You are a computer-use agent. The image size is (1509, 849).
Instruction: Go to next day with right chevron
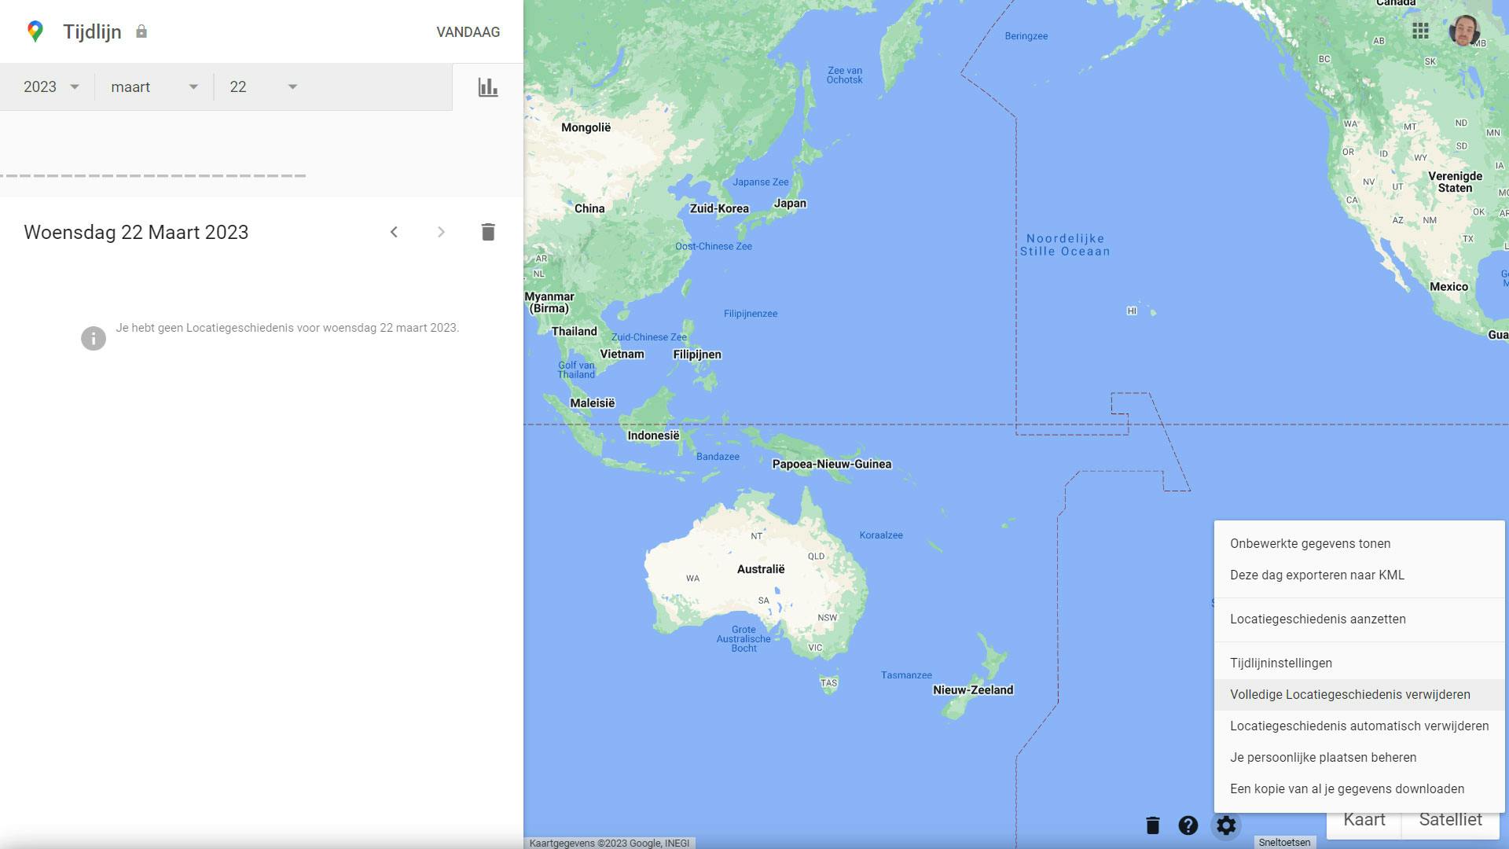[441, 232]
